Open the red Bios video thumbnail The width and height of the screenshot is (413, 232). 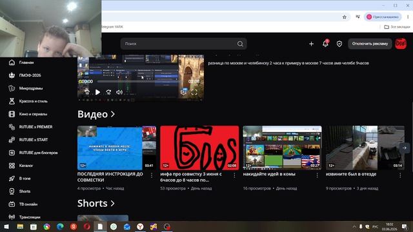[x=199, y=148]
